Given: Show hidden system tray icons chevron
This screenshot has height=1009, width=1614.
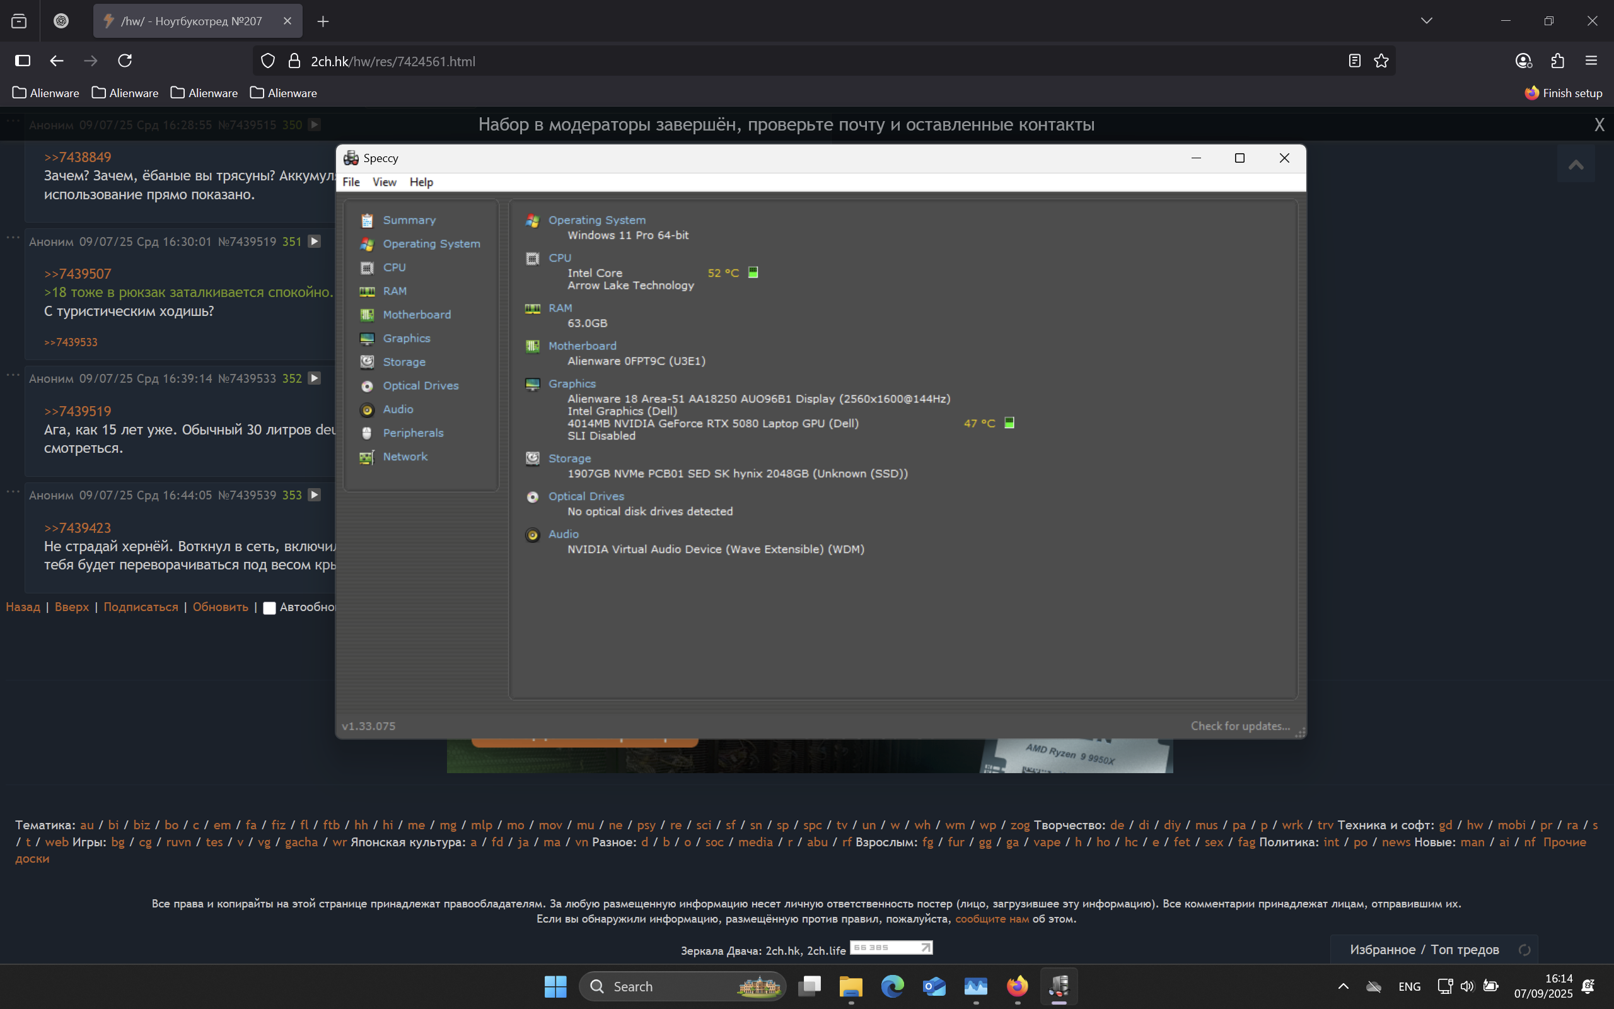Looking at the screenshot, I should (1344, 986).
